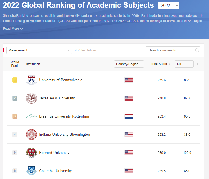Image resolution: width=209 pixels, height=179 pixels.
Task: Click the World Rank column header
Action: [15, 64]
